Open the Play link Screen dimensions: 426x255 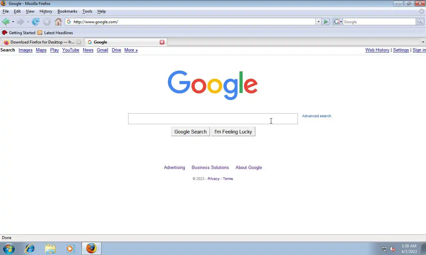(x=55, y=50)
